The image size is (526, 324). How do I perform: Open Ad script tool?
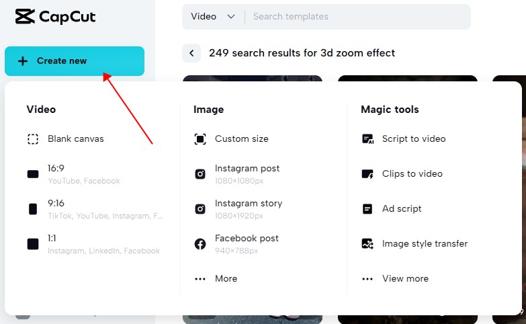tap(402, 208)
